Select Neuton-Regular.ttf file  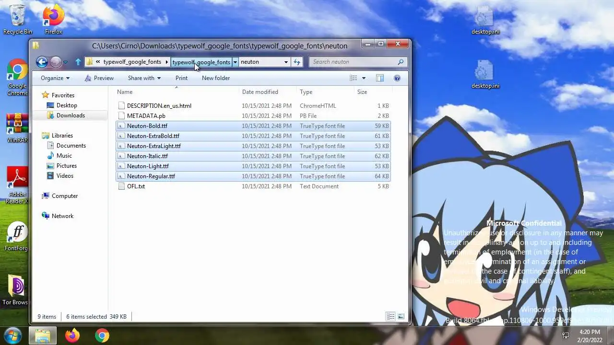pos(253,176)
